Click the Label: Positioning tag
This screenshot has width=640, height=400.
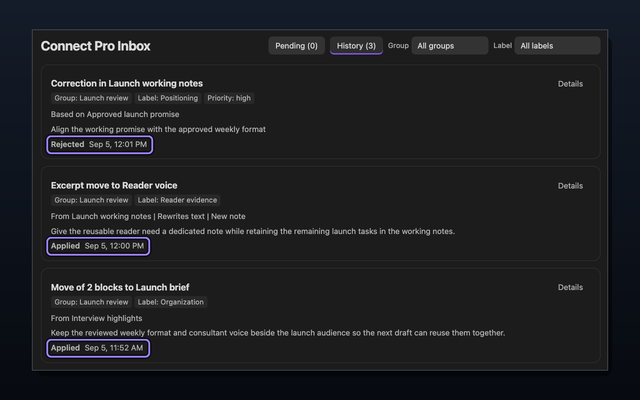168,98
